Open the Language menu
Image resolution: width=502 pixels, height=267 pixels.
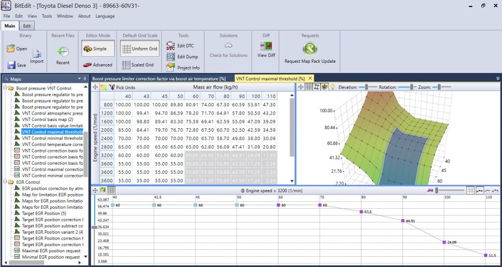click(x=105, y=16)
